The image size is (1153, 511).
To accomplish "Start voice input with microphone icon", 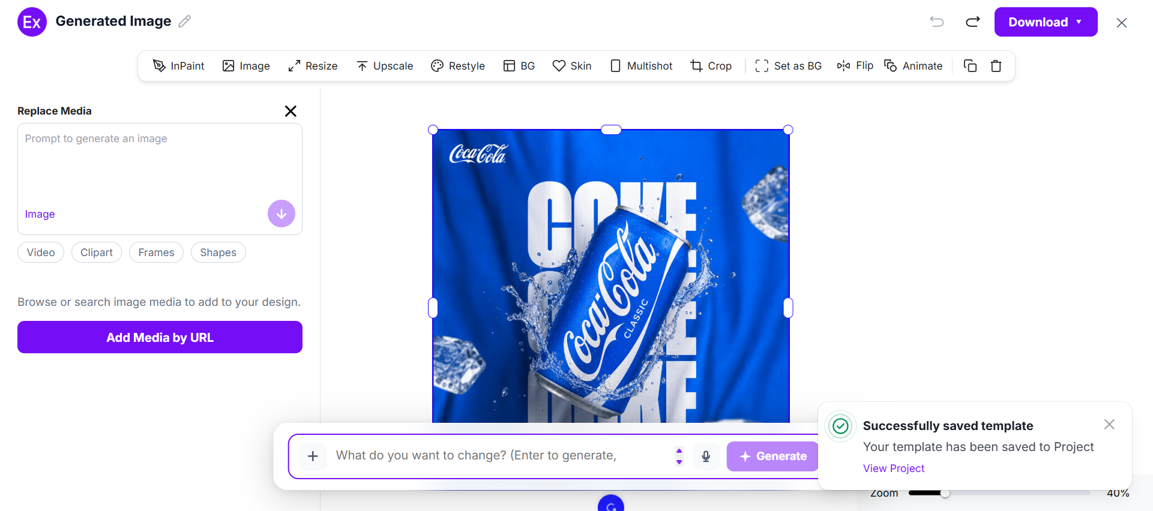I will pyautogui.click(x=706, y=456).
